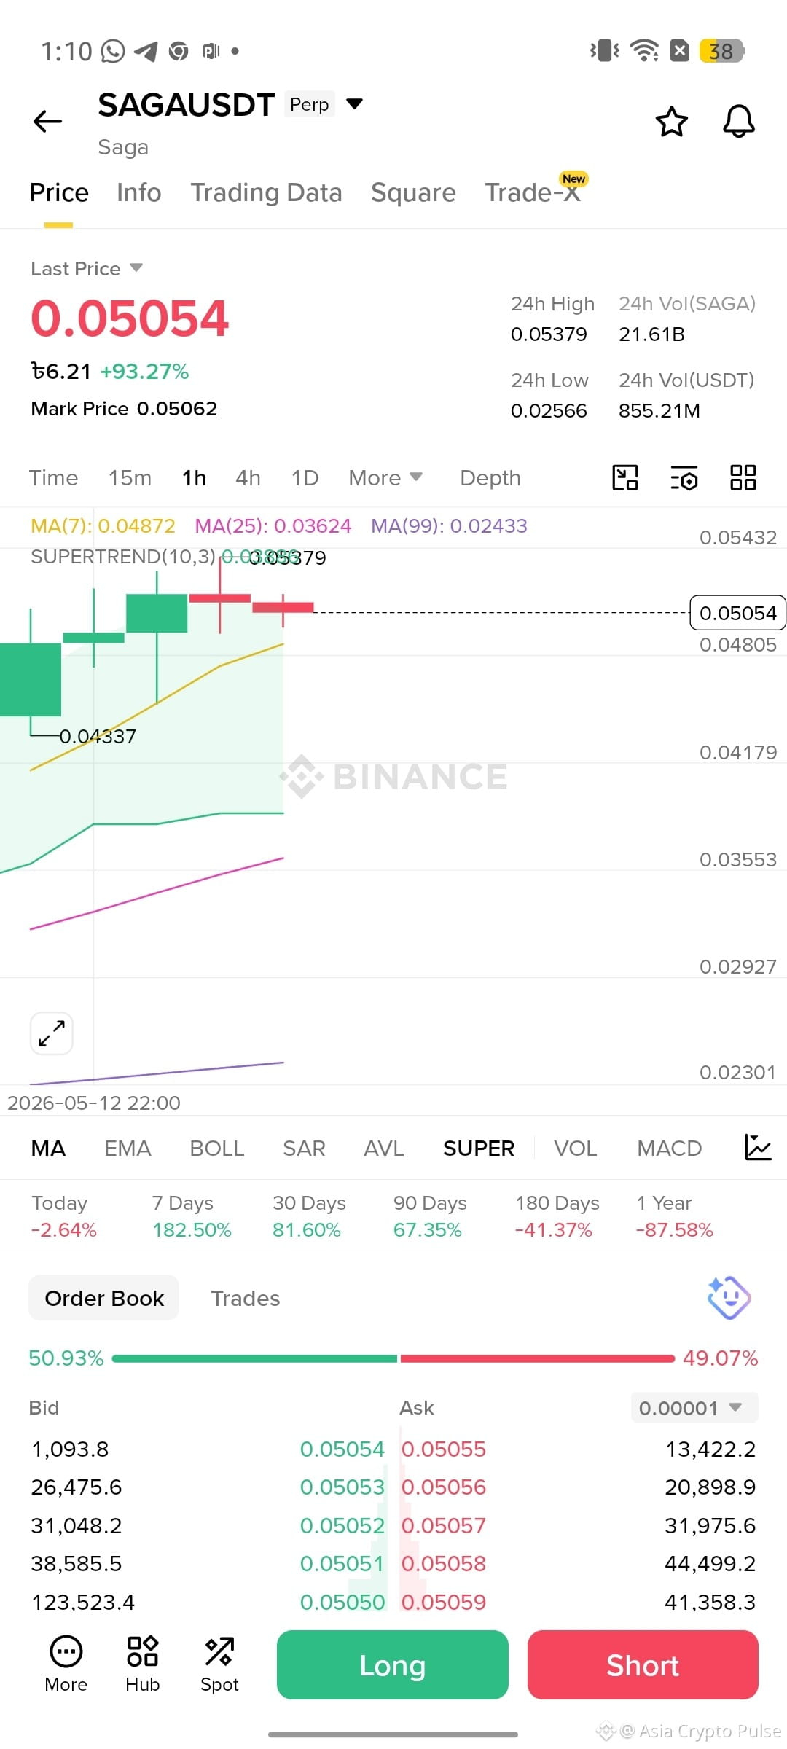Toggle the AVL indicator
The height and width of the screenshot is (1749, 787).
(384, 1148)
